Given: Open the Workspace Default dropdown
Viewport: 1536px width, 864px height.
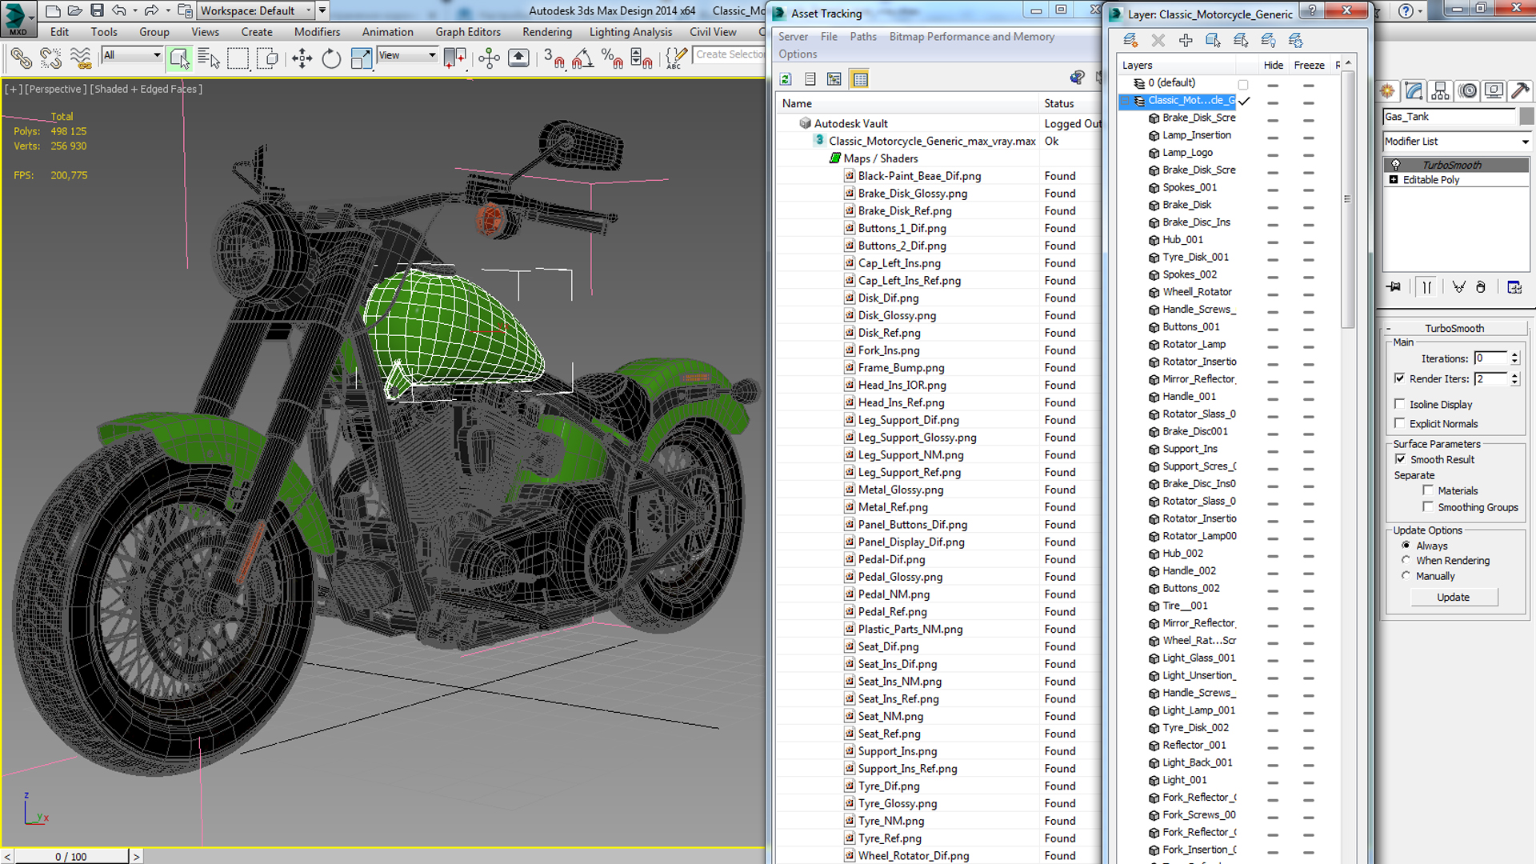Looking at the screenshot, I should tap(256, 10).
